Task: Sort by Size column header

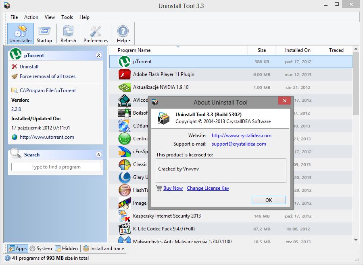Action: (262, 50)
